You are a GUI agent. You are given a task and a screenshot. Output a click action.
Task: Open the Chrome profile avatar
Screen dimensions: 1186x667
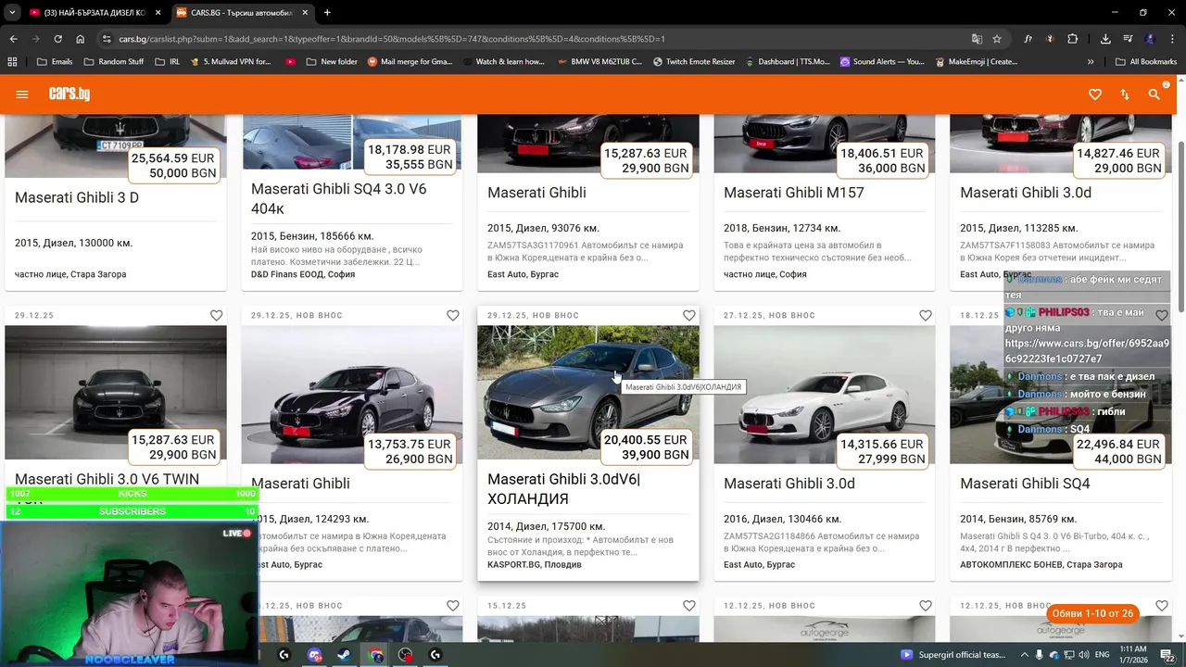(1150, 39)
